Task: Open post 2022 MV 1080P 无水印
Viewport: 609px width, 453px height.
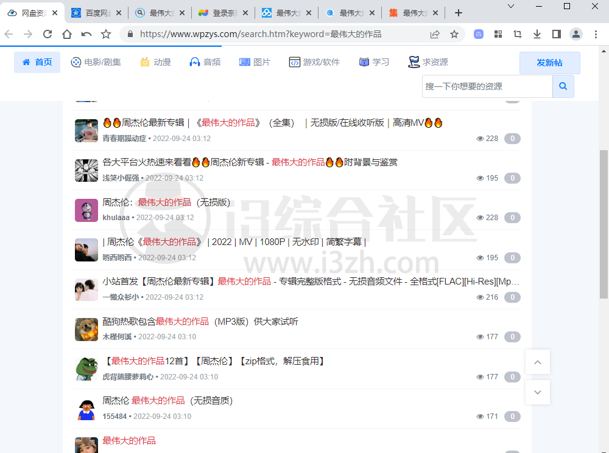Action: click(x=234, y=242)
